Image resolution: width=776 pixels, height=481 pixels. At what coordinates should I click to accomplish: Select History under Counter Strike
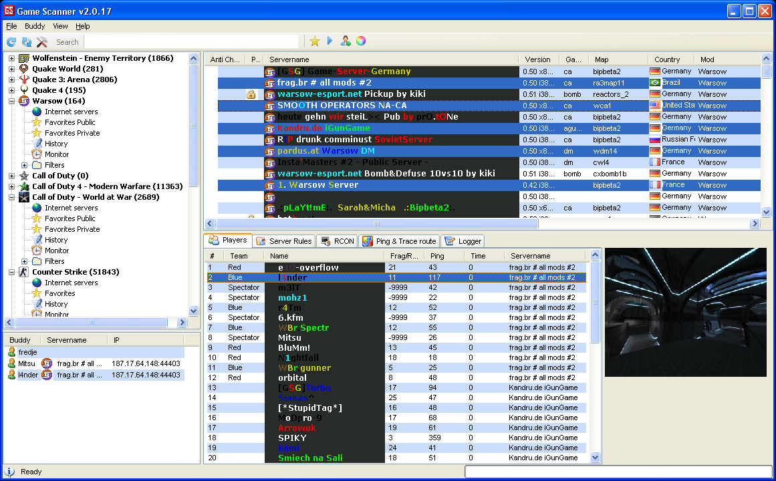point(56,305)
